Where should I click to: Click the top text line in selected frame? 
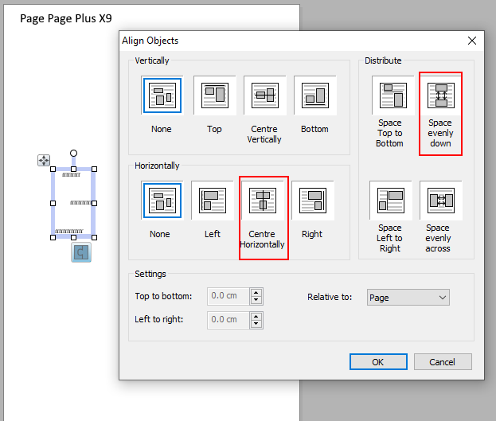click(71, 174)
